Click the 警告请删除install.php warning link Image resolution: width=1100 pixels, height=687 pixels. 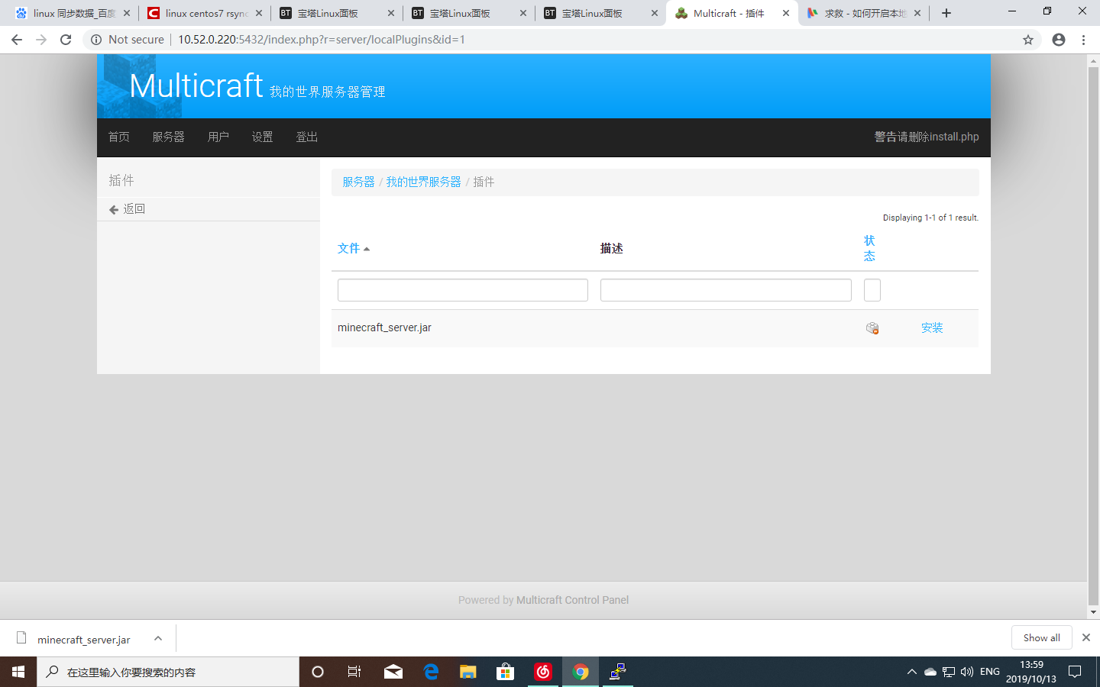tap(927, 137)
